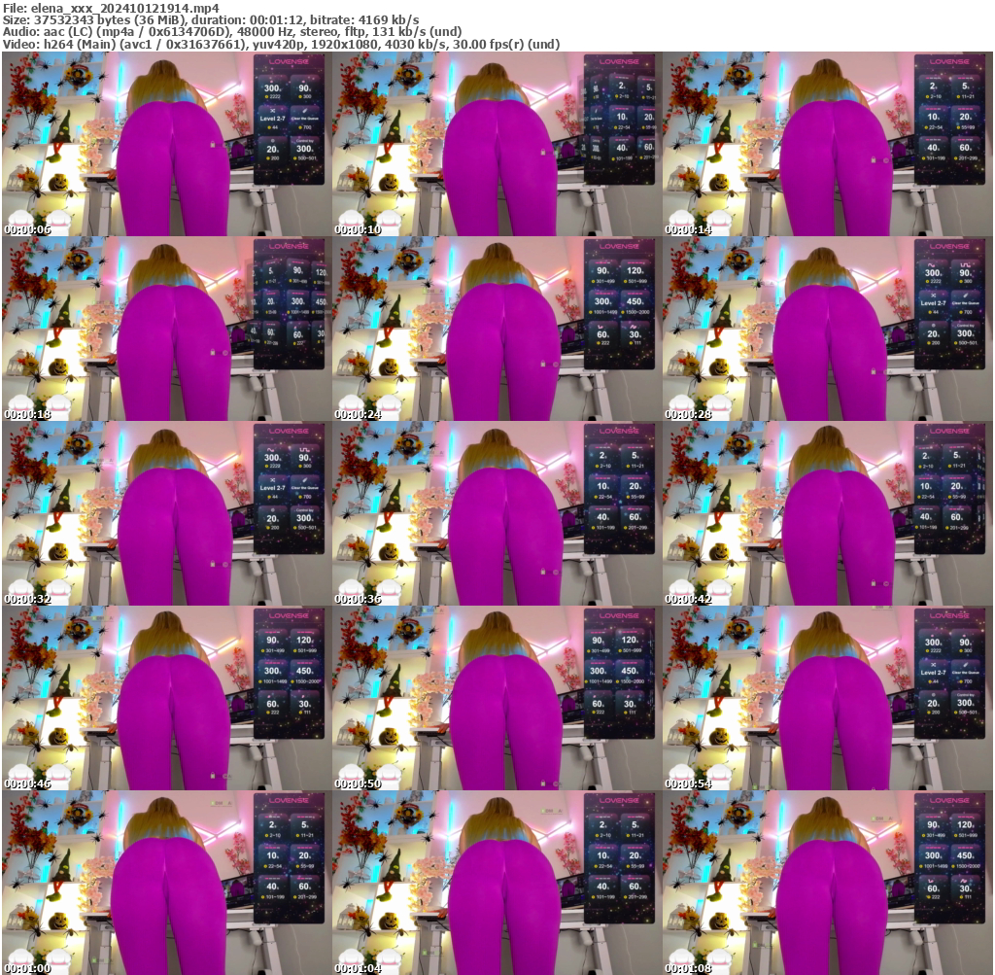Click the 2222-token 300 seconds tile

[273, 88]
